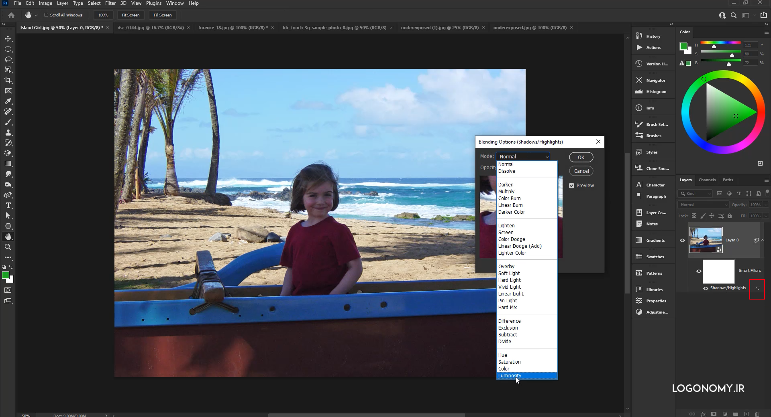Select the Elliptical Marquee tool

click(x=8, y=49)
